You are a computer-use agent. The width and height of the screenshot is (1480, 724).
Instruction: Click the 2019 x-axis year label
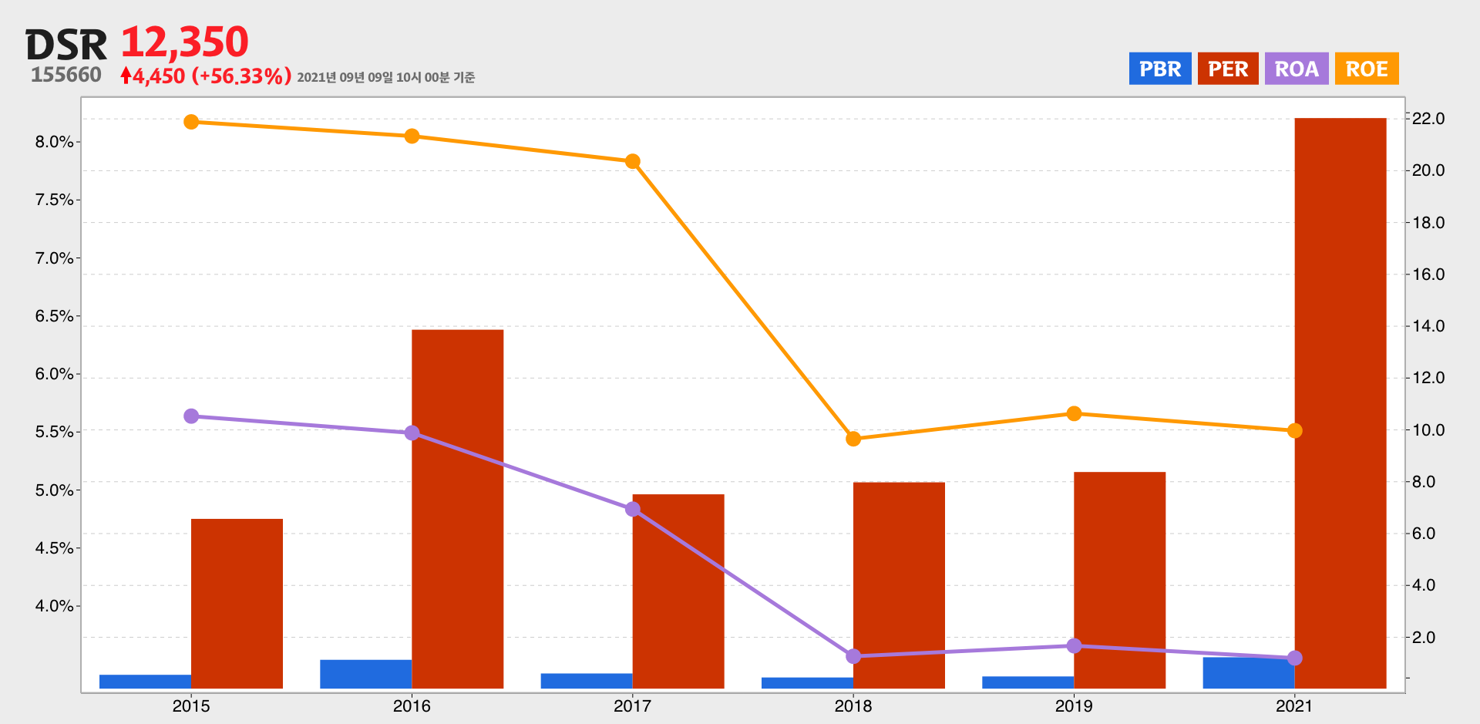(x=1074, y=705)
